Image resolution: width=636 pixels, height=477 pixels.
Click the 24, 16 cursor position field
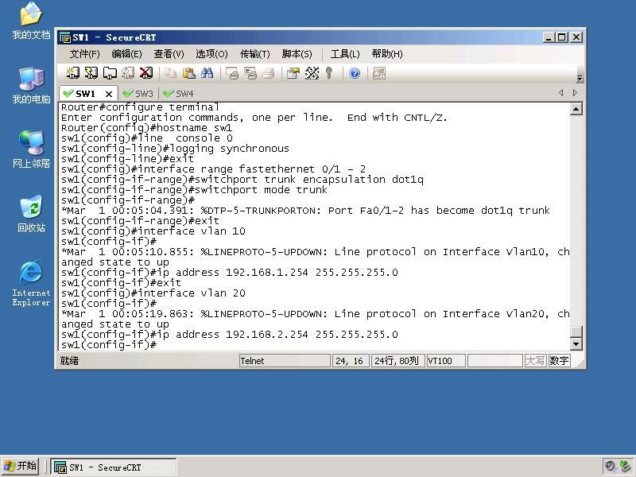[351, 361]
